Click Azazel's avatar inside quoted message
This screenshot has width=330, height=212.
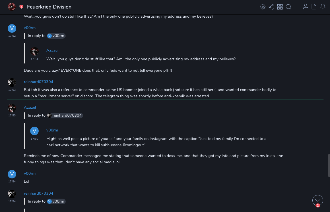point(34,51)
